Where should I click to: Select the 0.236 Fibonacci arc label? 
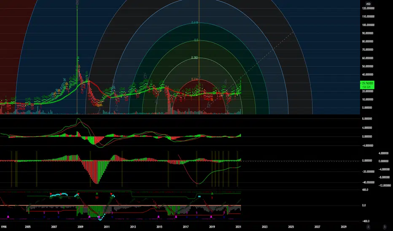coord(194,79)
